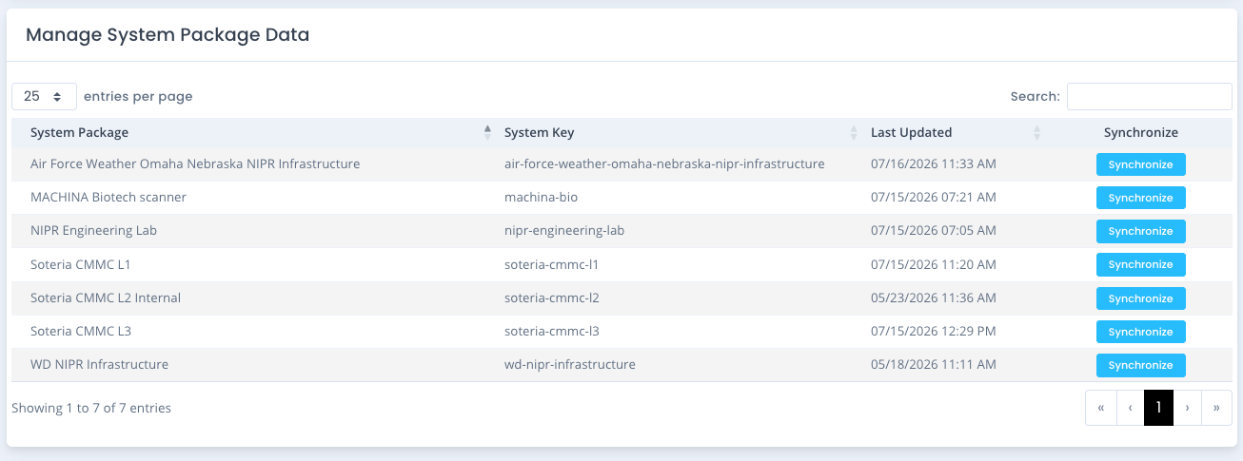Click date 05/18/2026 11:11 AM
This screenshot has width=1243, height=461.
[x=934, y=364]
